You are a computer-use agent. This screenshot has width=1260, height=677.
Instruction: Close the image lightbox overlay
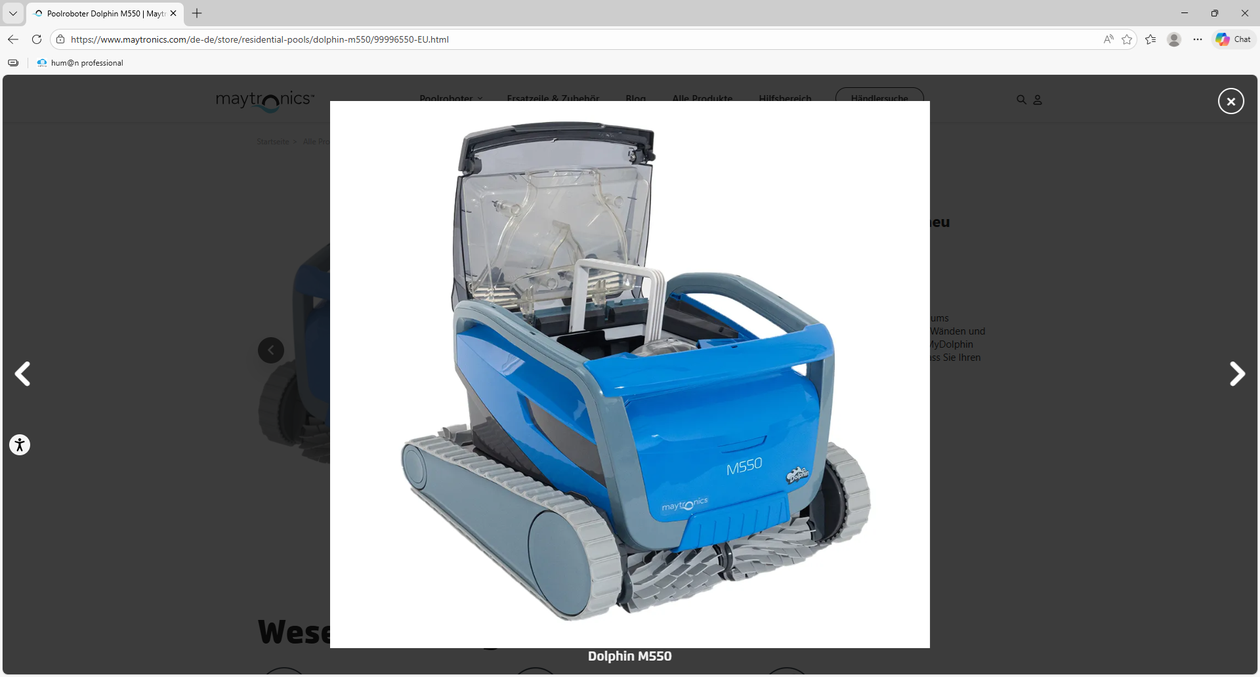(1230, 101)
